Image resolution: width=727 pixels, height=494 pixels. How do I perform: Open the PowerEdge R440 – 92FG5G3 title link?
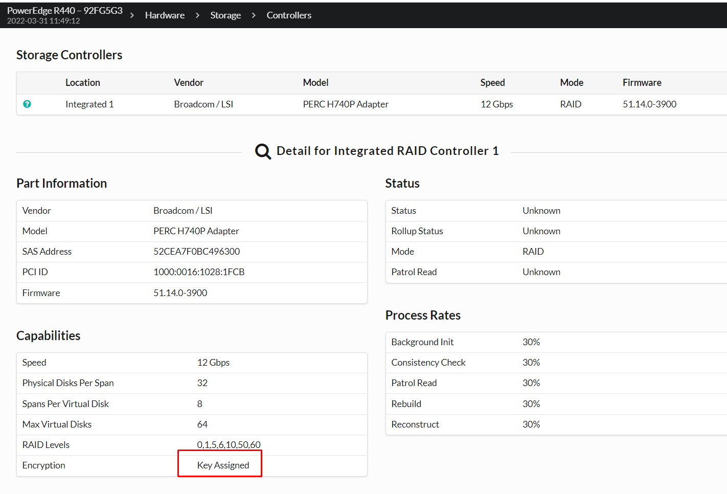(x=64, y=10)
